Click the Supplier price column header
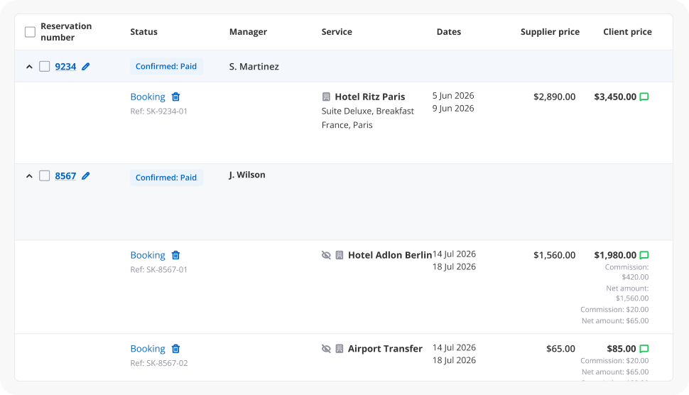Viewport: 689px width, 395px height. pos(550,32)
